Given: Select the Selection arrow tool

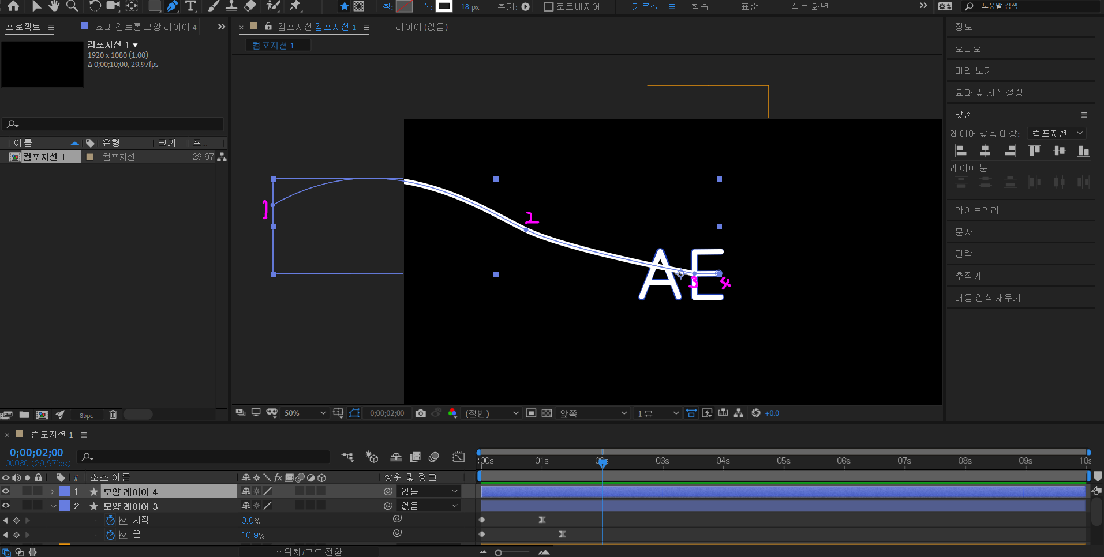Looking at the screenshot, I should click(36, 6).
